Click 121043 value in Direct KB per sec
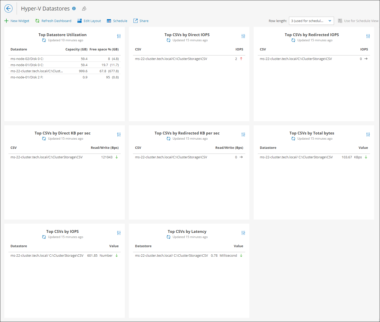The image size is (380, 322). click(x=107, y=157)
